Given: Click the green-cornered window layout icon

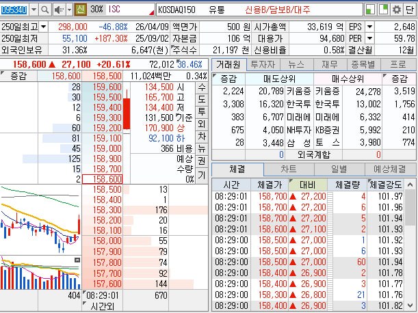Looking at the screenshot, I should [x=383, y=10].
